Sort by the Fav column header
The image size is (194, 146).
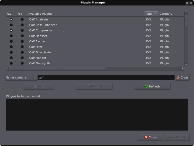point(9,14)
